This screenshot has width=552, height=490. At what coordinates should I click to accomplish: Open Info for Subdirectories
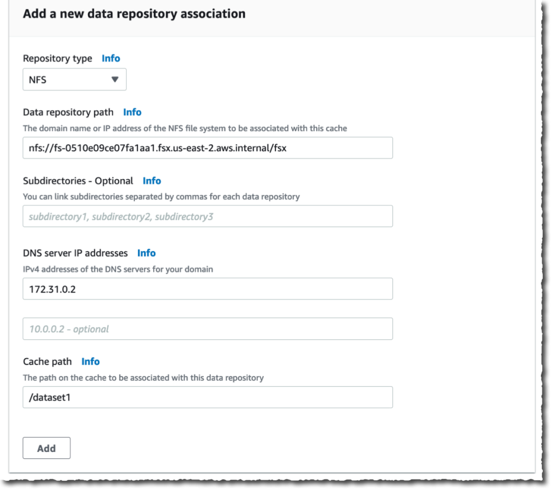click(x=151, y=181)
